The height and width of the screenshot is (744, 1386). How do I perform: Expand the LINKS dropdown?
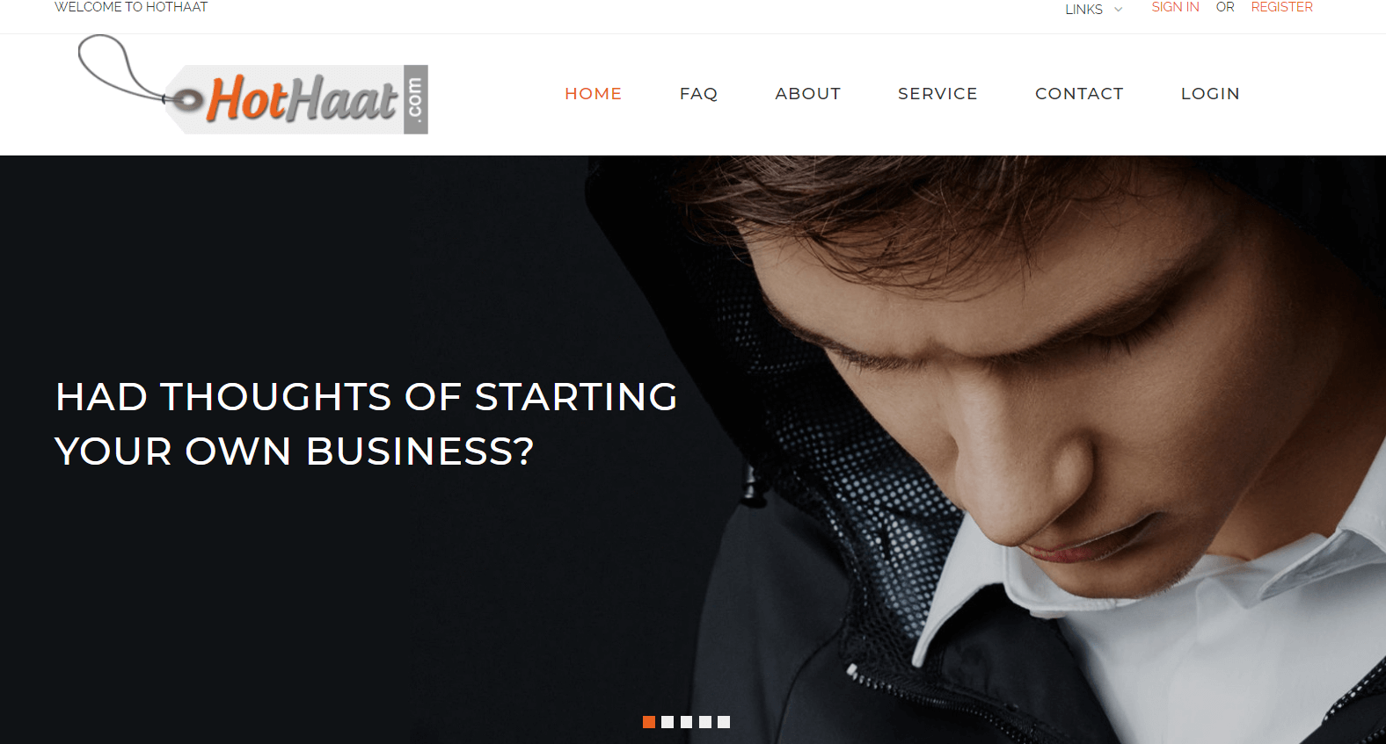[1093, 9]
